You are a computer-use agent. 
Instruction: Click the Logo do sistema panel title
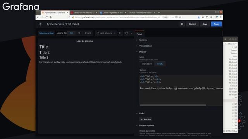click(x=84, y=41)
